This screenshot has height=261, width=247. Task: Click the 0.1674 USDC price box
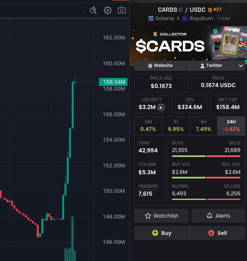(x=218, y=83)
